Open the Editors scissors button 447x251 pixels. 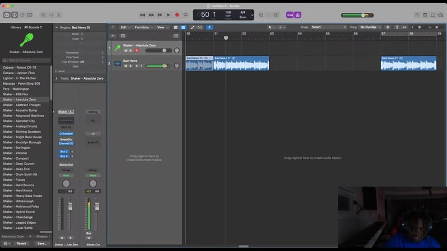pos(59,15)
